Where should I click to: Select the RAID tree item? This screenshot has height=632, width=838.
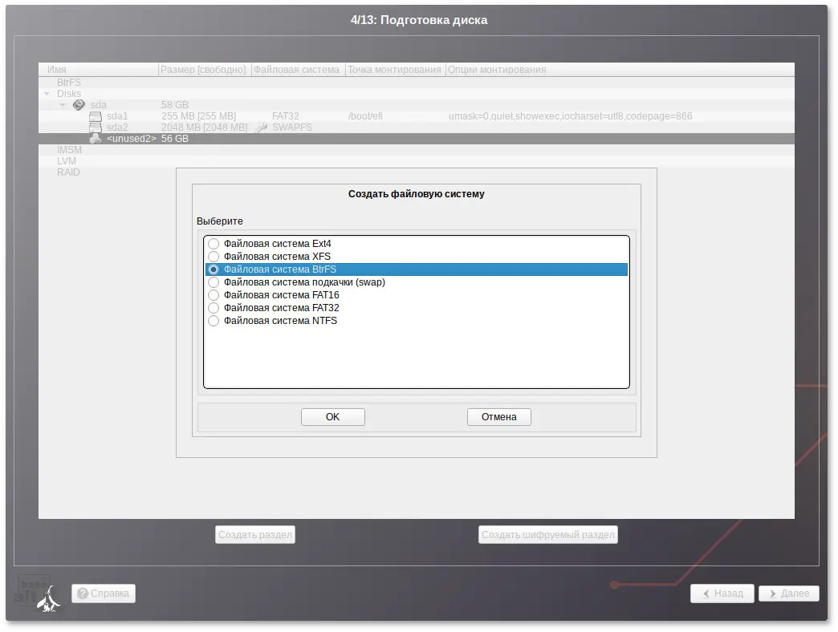(x=68, y=172)
